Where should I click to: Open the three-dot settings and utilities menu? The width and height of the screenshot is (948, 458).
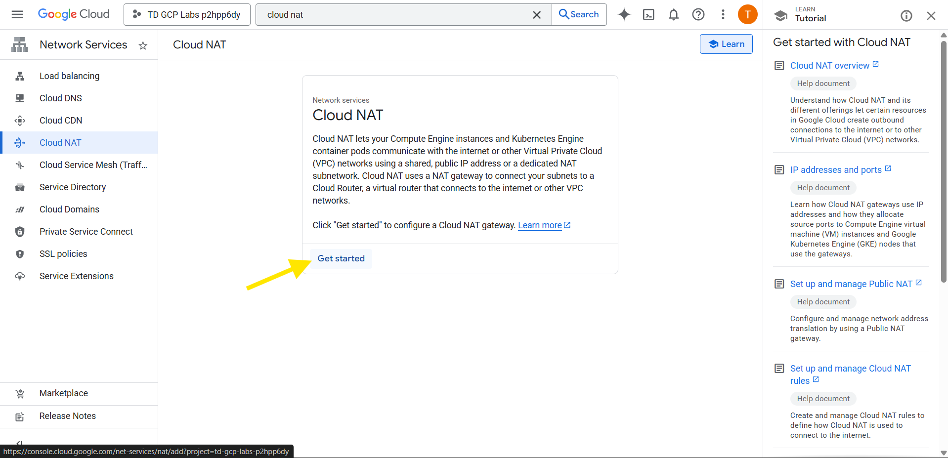coord(723,14)
